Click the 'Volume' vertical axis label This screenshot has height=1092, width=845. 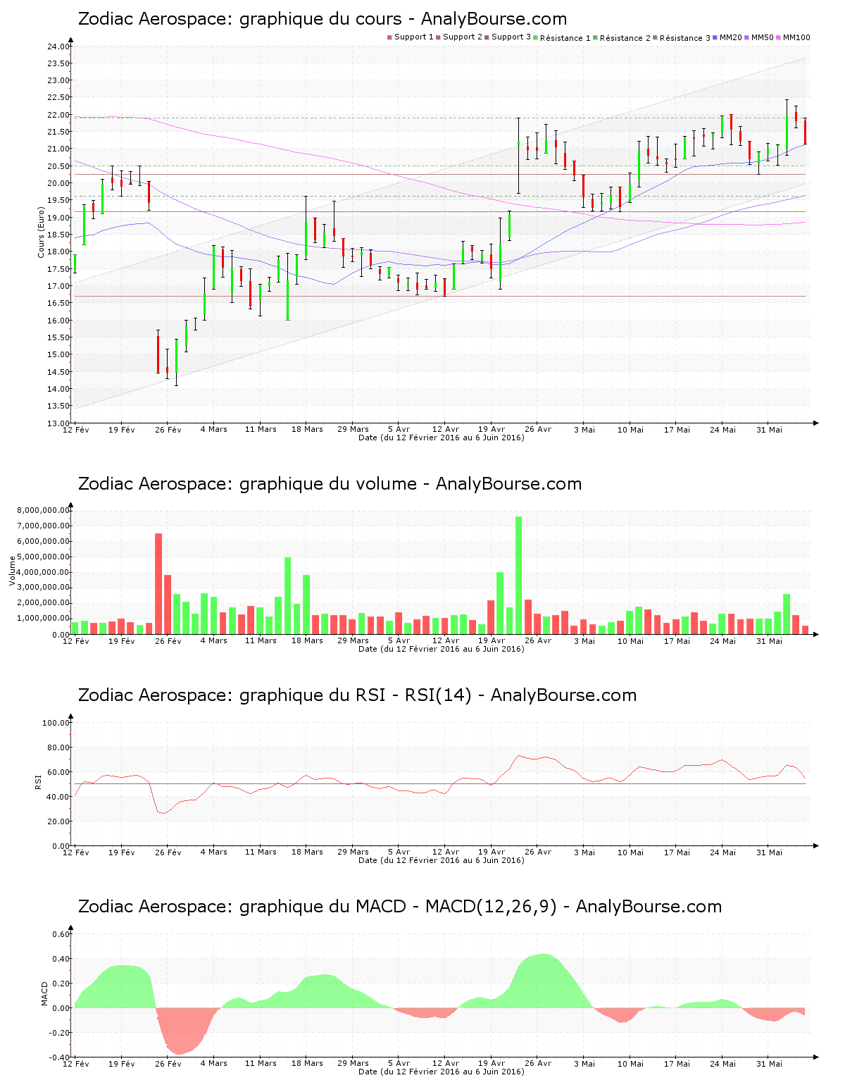(12, 571)
